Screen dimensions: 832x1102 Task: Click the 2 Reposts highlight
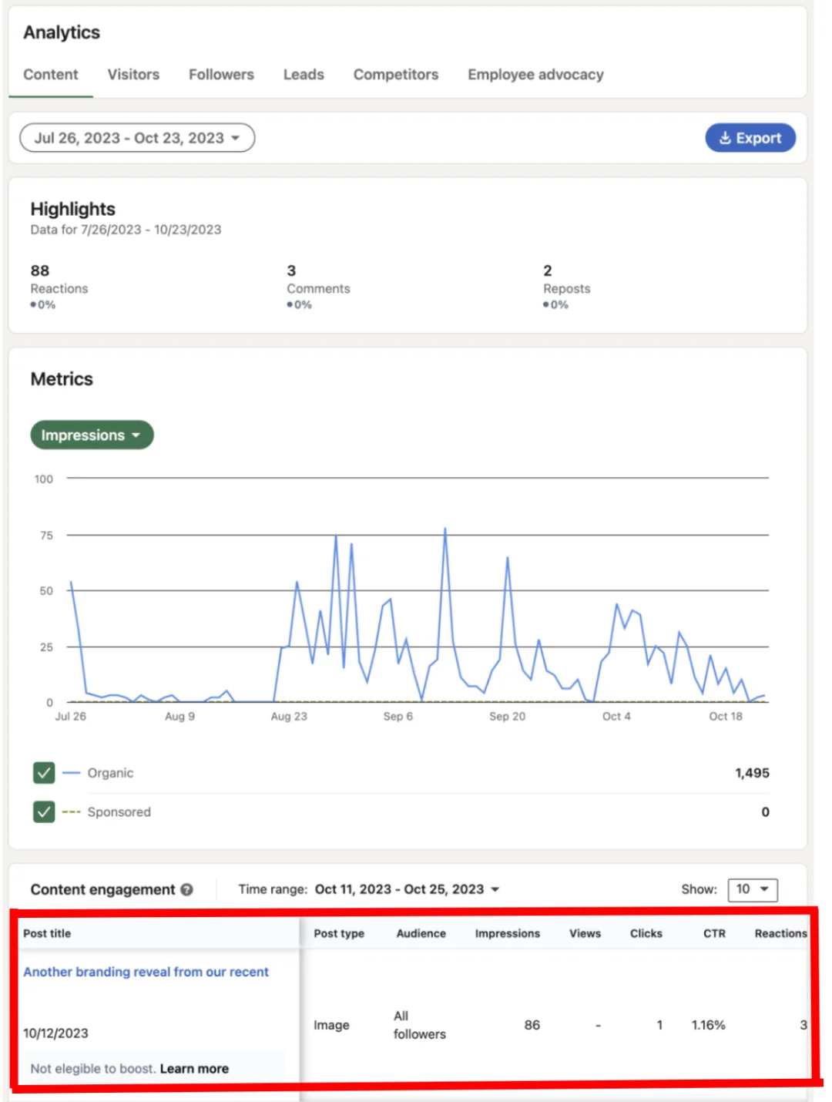tap(566, 287)
